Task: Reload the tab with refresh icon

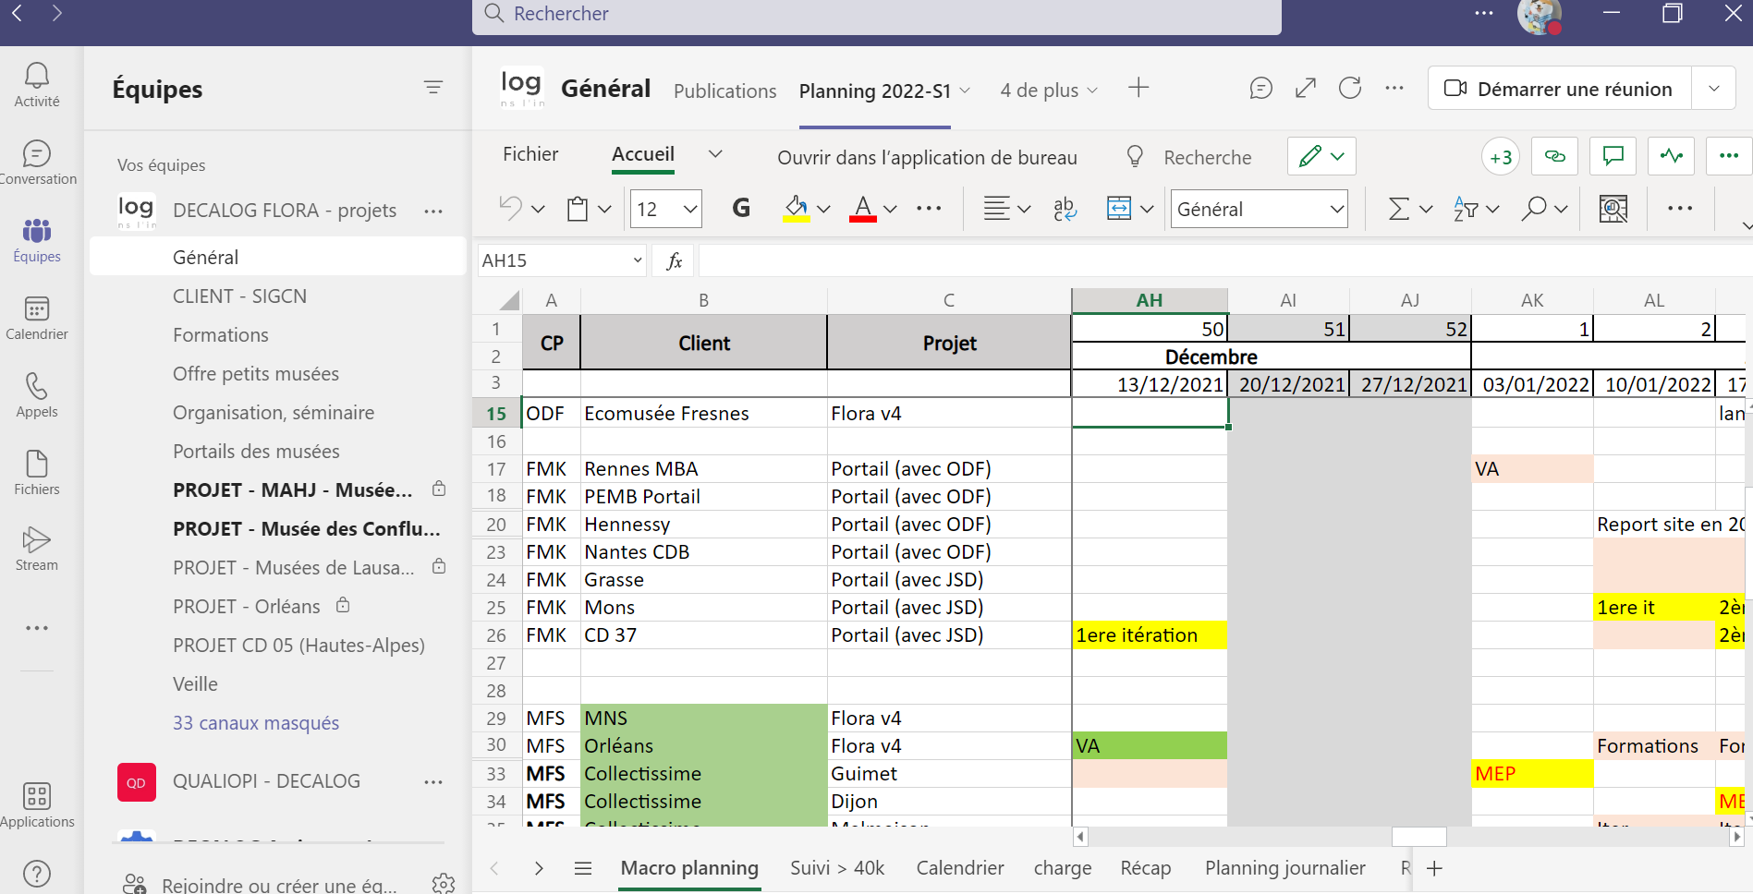Action: [x=1350, y=88]
